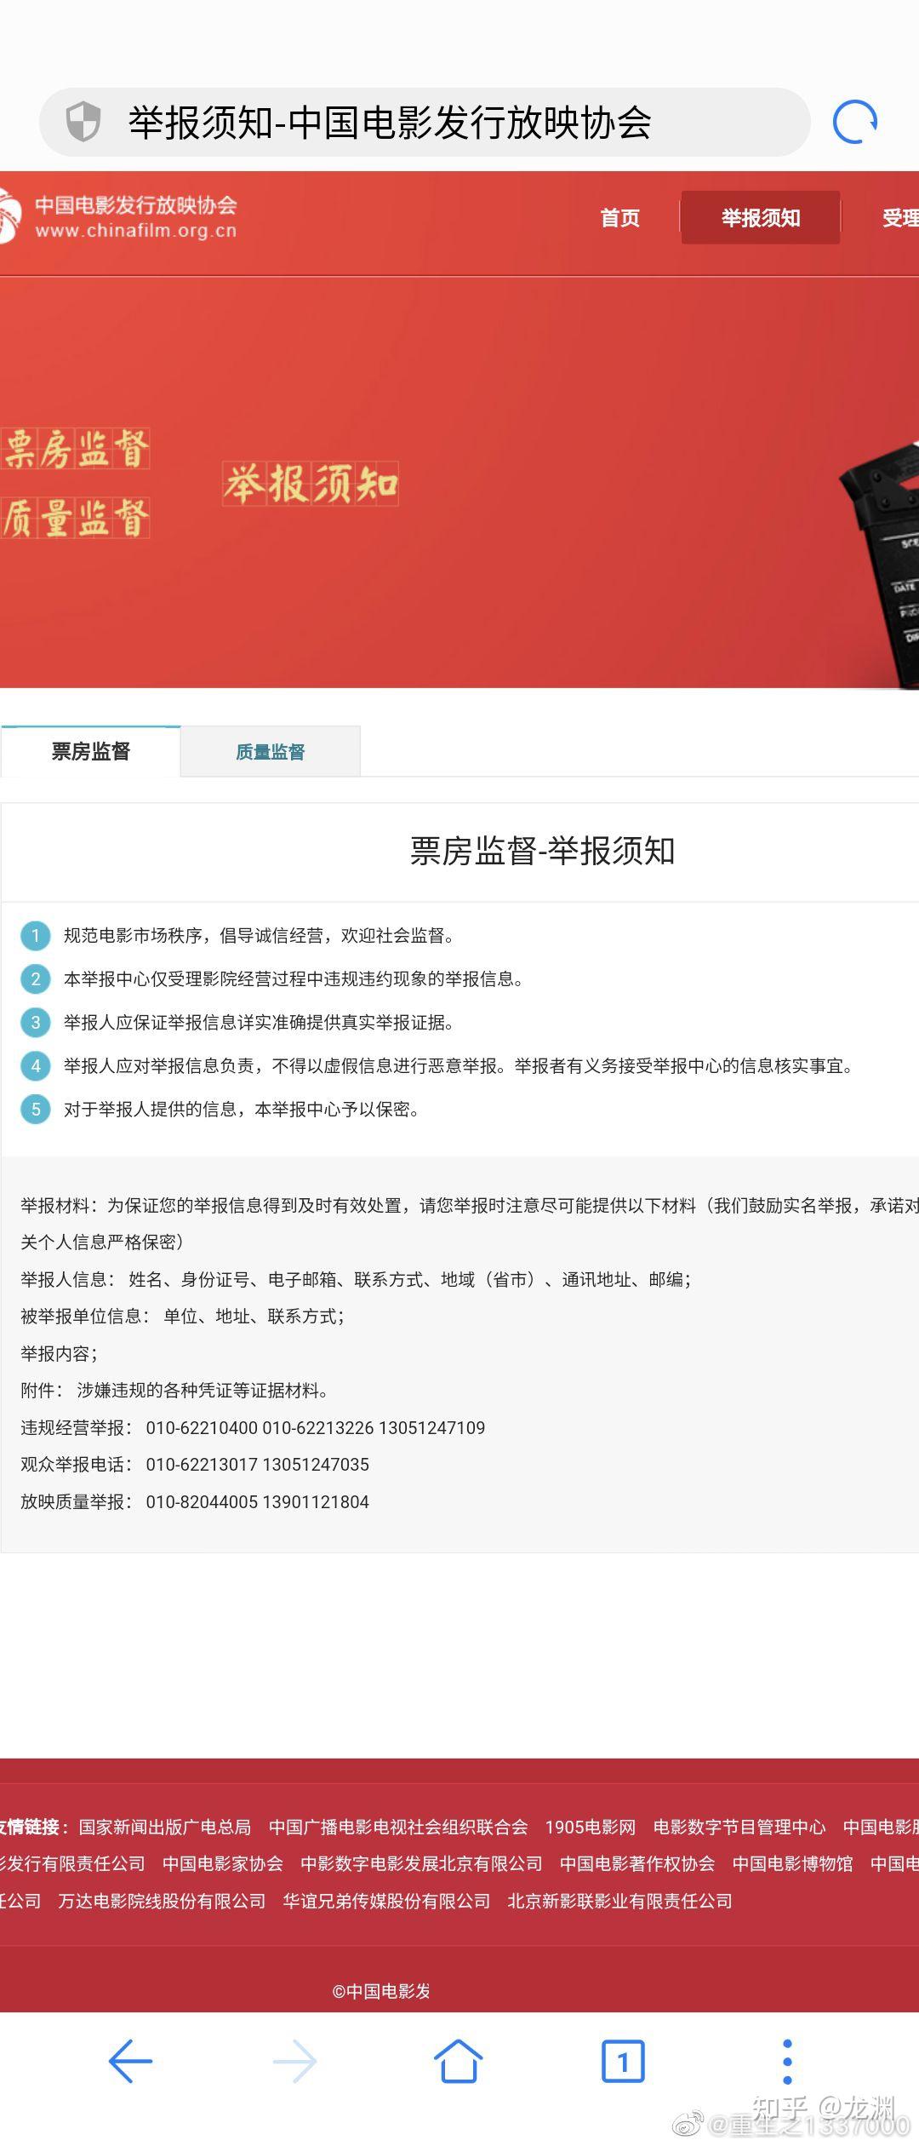This screenshot has height=2146, width=919.
Task: Click the 附件 evidence materials line
Action: [174, 1390]
